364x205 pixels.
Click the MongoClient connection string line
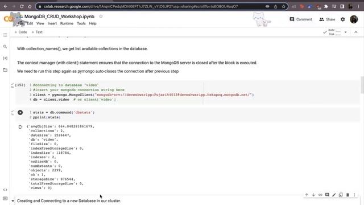coord(143,95)
